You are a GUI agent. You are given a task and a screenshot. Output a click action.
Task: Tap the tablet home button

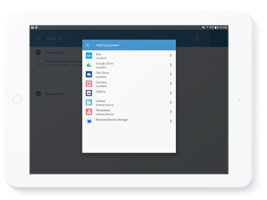pos(17,99)
